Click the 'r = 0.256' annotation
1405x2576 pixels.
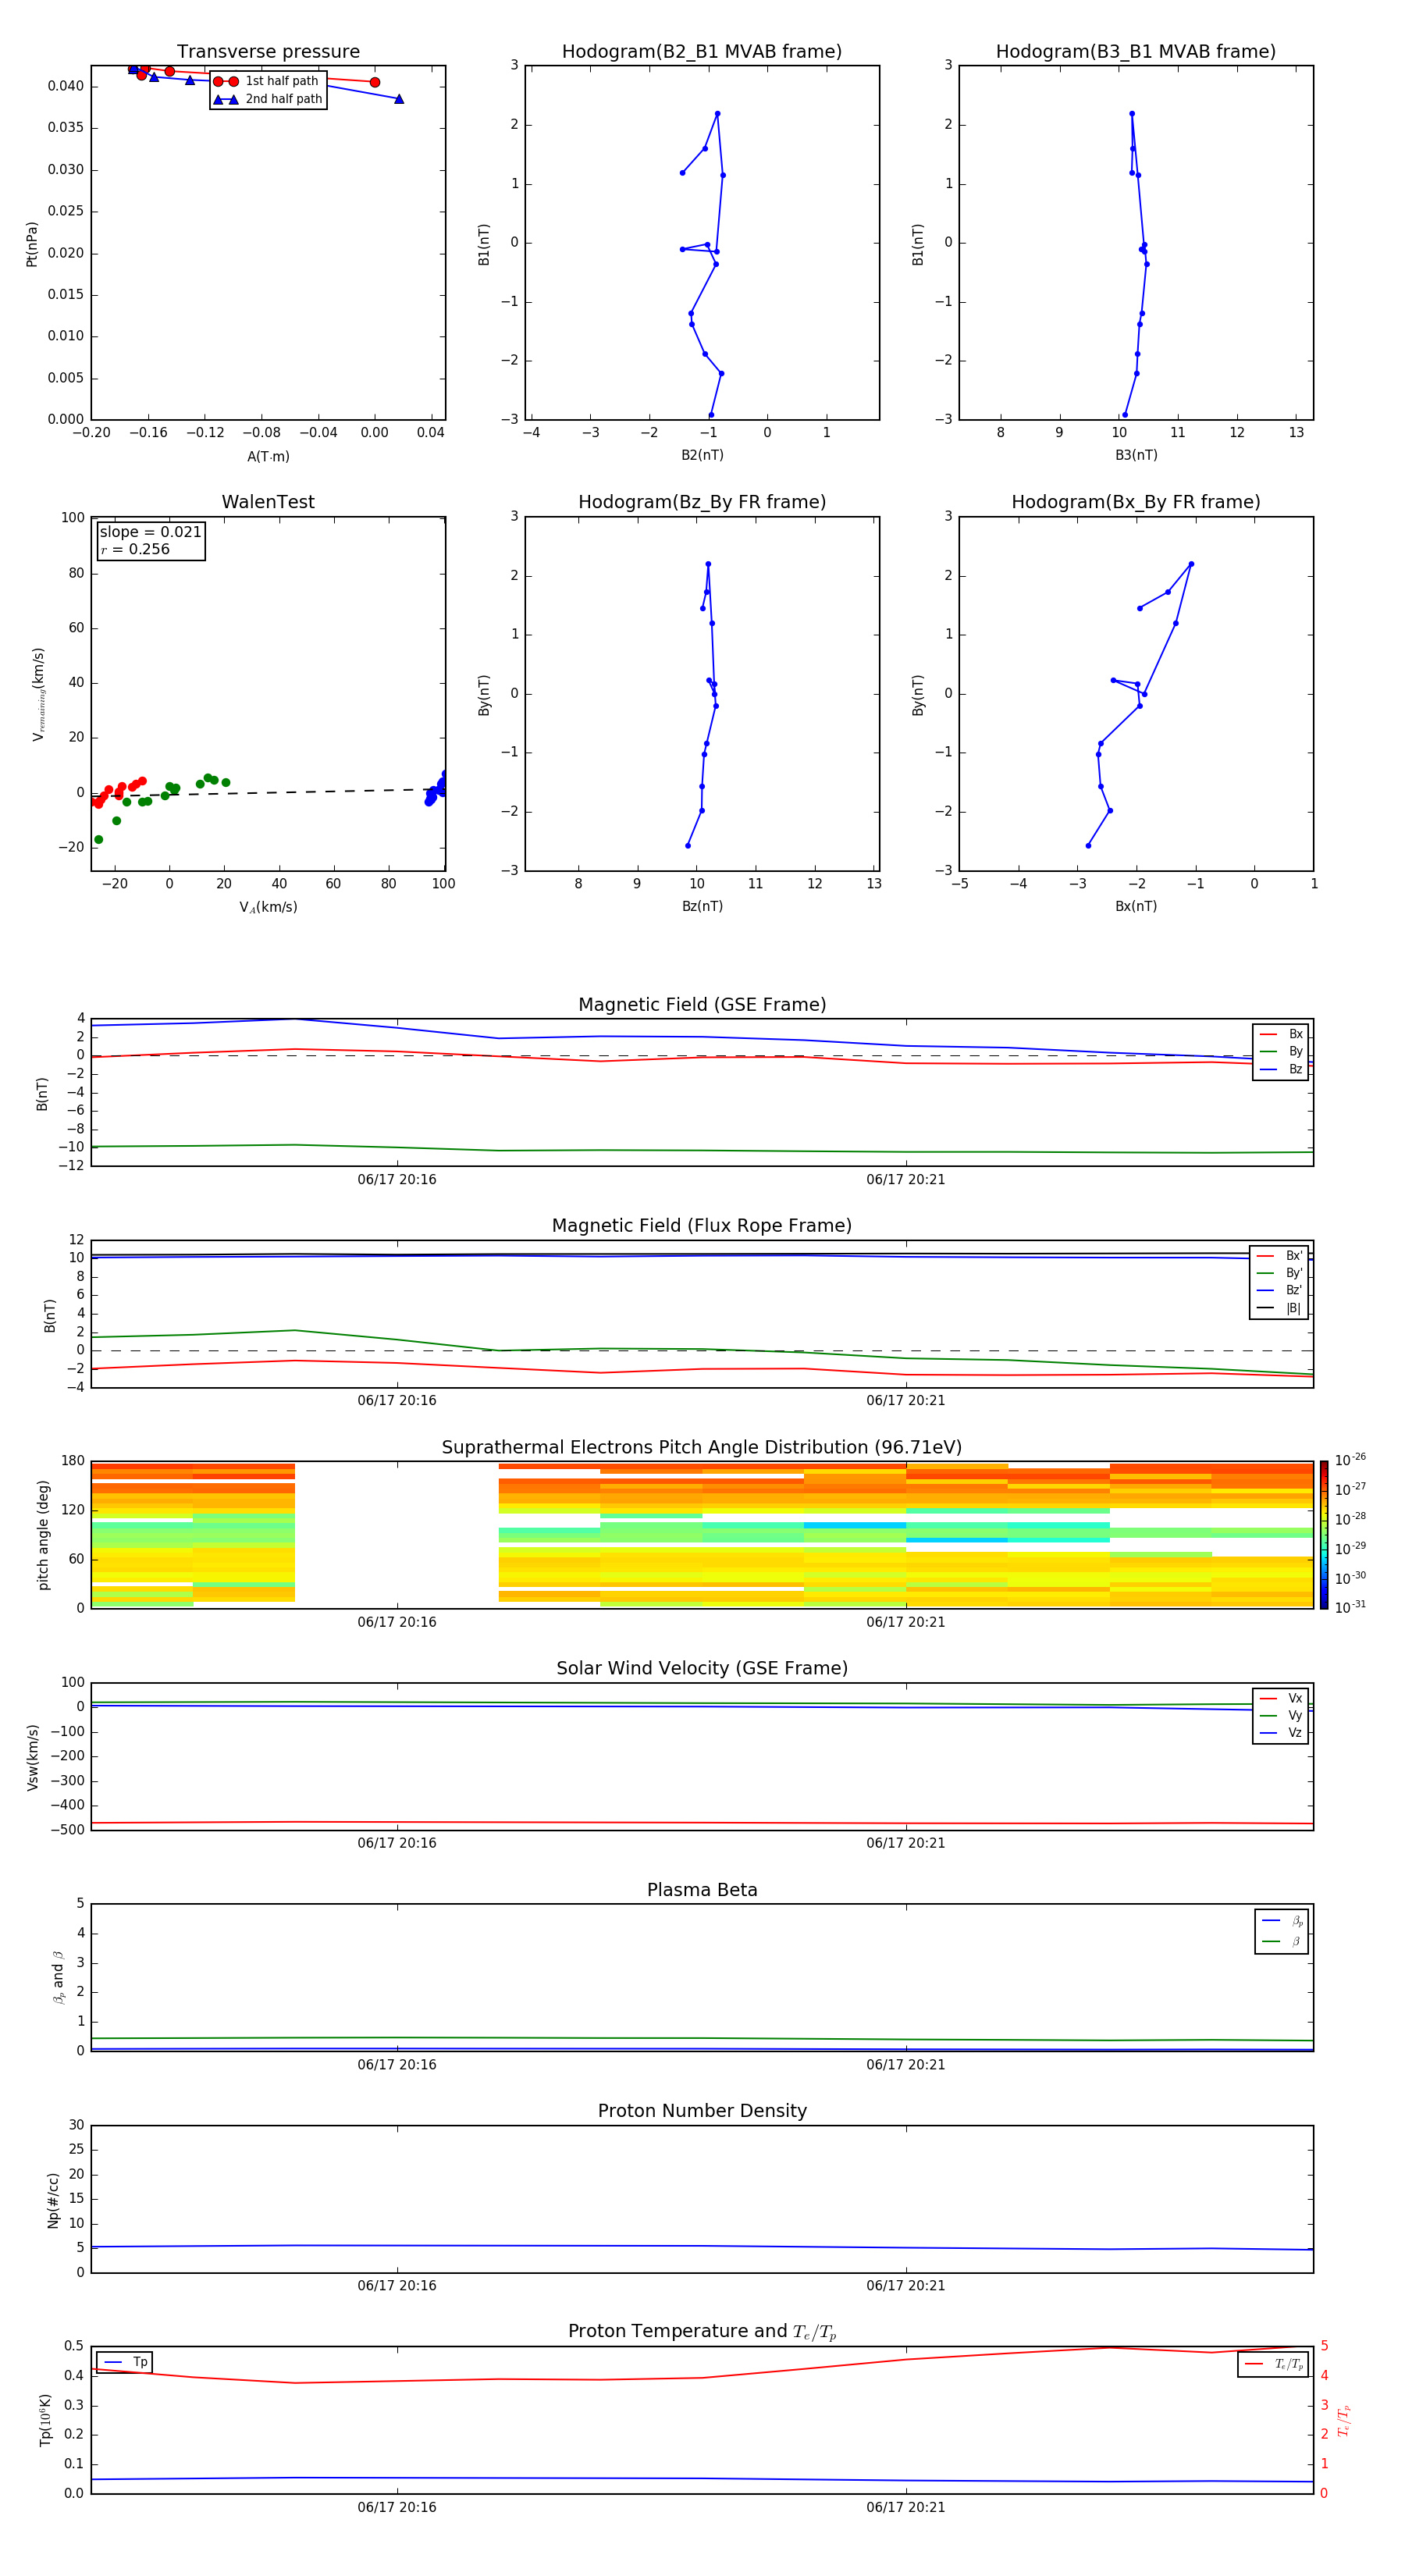coord(135,549)
